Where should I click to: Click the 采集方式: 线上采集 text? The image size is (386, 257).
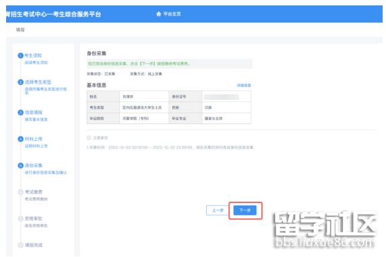tap(146, 74)
